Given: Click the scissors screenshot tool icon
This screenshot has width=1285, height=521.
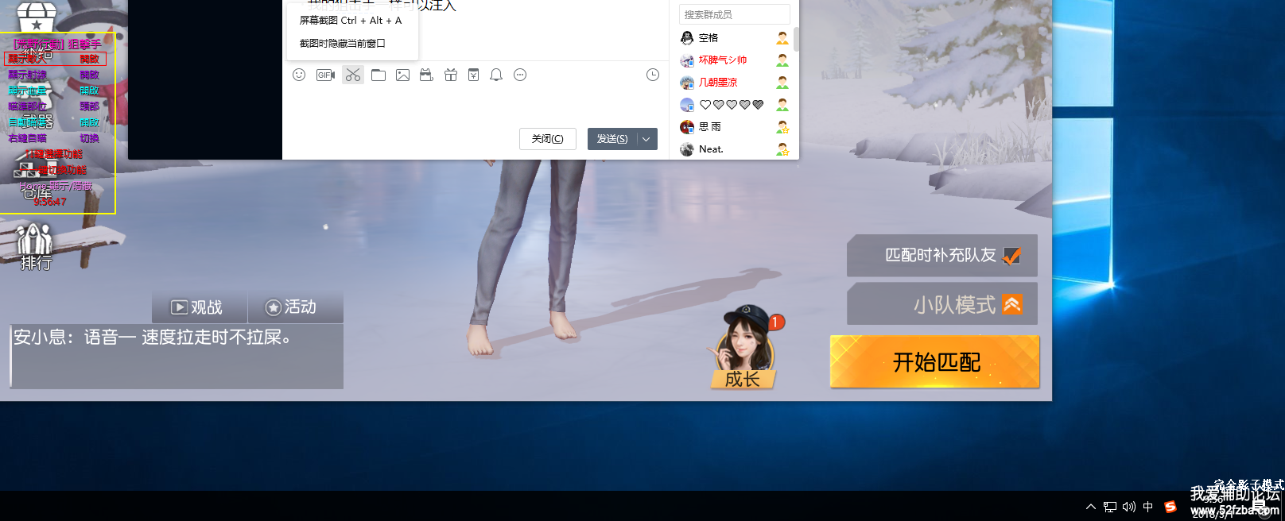Looking at the screenshot, I should pyautogui.click(x=353, y=75).
